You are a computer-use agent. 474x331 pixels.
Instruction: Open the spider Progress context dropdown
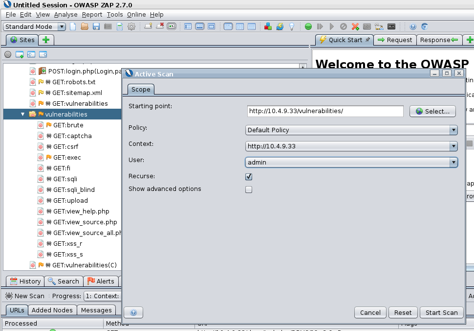click(102, 296)
